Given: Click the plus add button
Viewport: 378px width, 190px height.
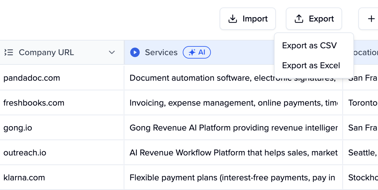Looking at the screenshot, I should pos(371,19).
